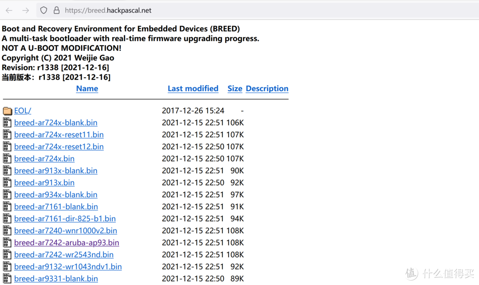The height and width of the screenshot is (285, 479).
Task: Download breed-ar9132-wr1043ndv1.bin
Action: coord(68,266)
